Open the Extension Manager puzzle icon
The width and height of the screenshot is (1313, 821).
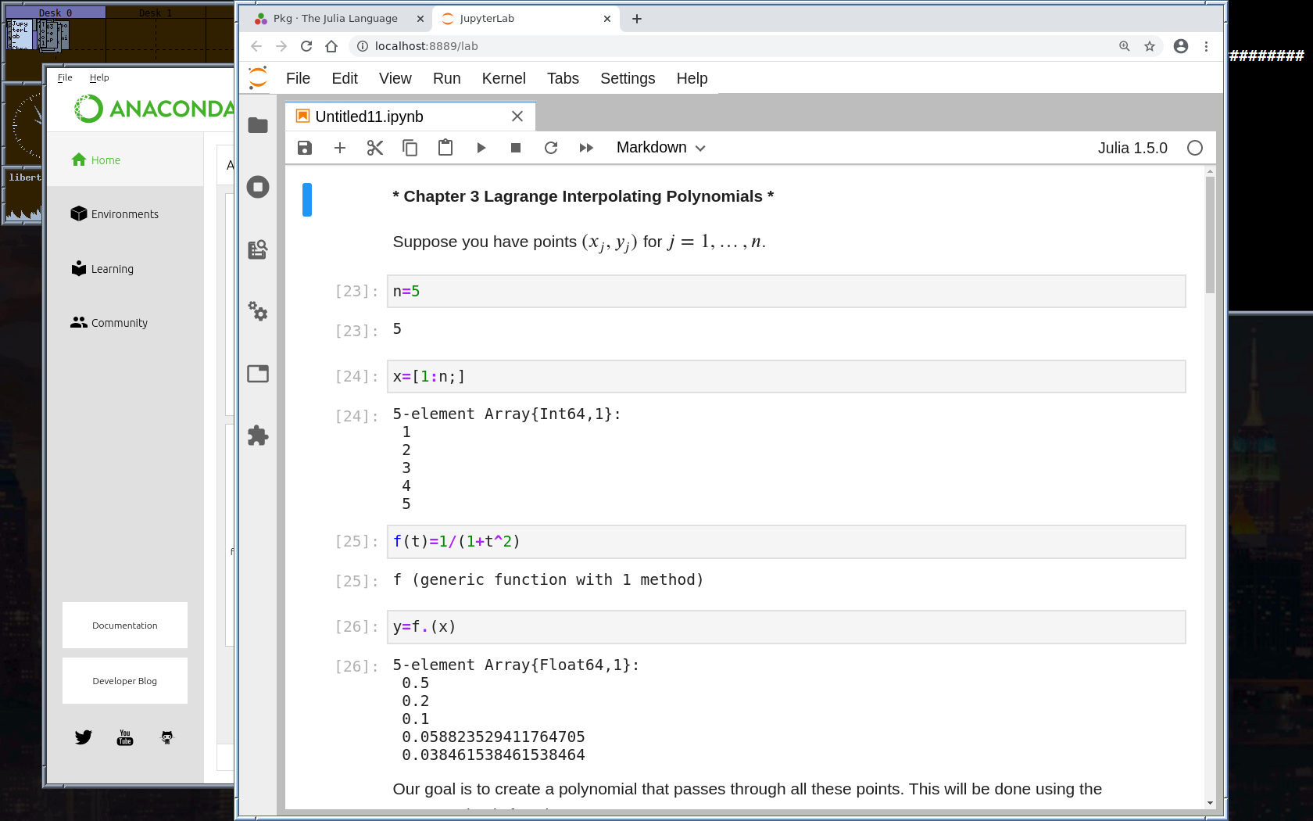[258, 436]
